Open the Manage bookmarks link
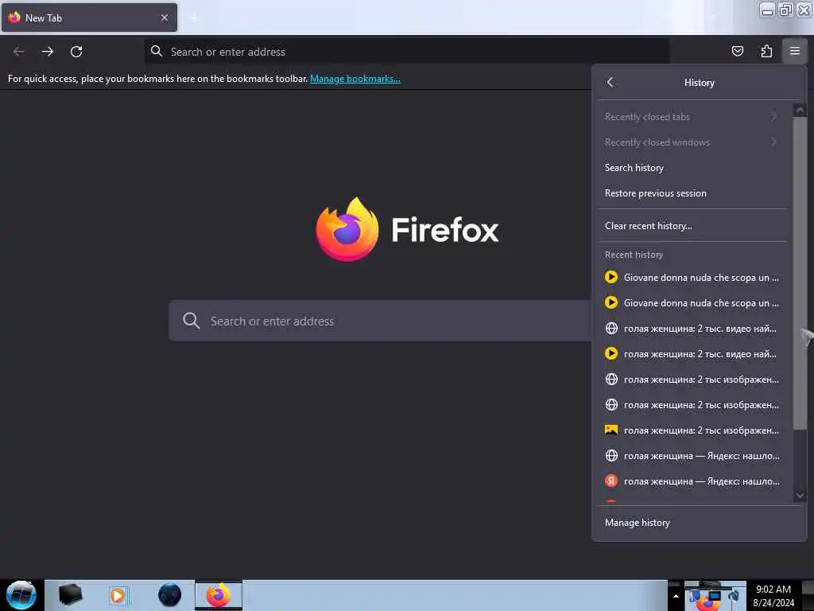 pyautogui.click(x=355, y=79)
